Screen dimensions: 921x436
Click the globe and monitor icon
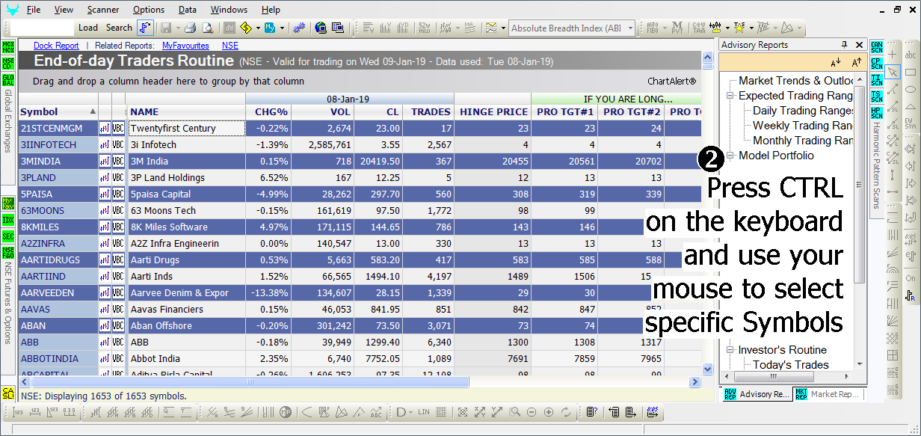(x=321, y=28)
